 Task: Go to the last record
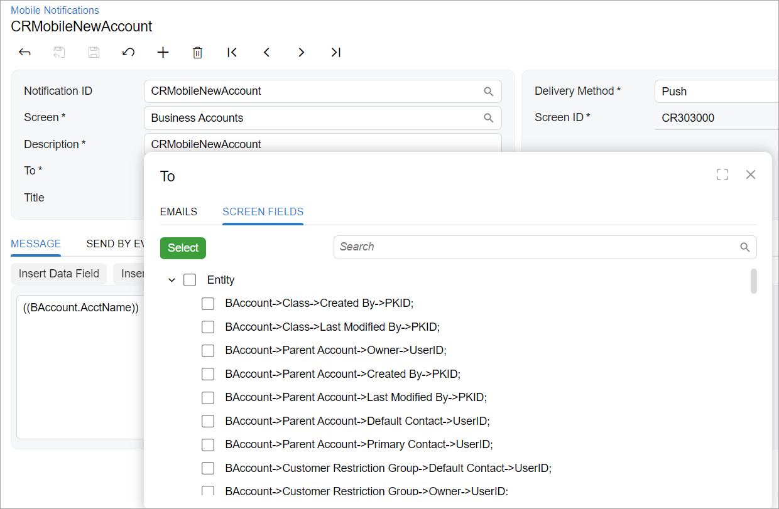pyautogui.click(x=335, y=53)
